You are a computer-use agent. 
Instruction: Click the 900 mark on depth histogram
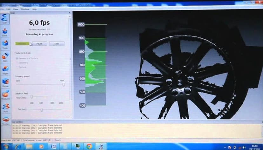pos(82,38)
